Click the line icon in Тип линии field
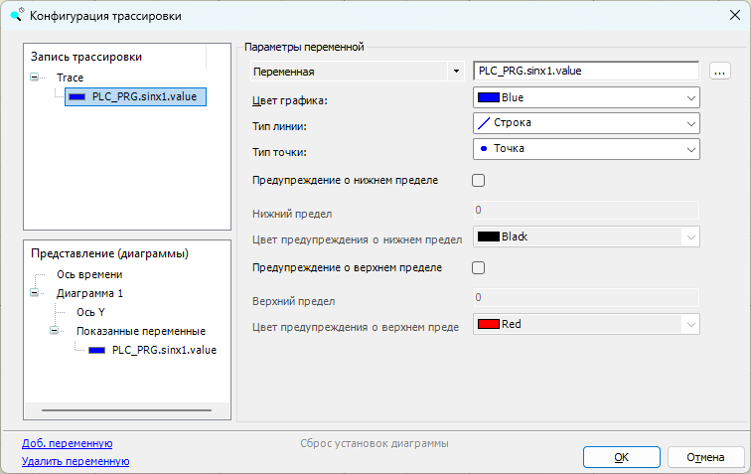751x474 pixels. 486,123
